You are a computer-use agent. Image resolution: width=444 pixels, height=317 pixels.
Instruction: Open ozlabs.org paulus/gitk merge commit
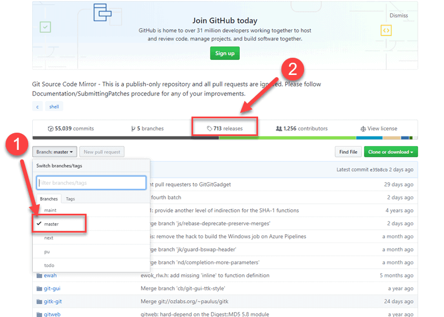pyautogui.click(x=184, y=301)
